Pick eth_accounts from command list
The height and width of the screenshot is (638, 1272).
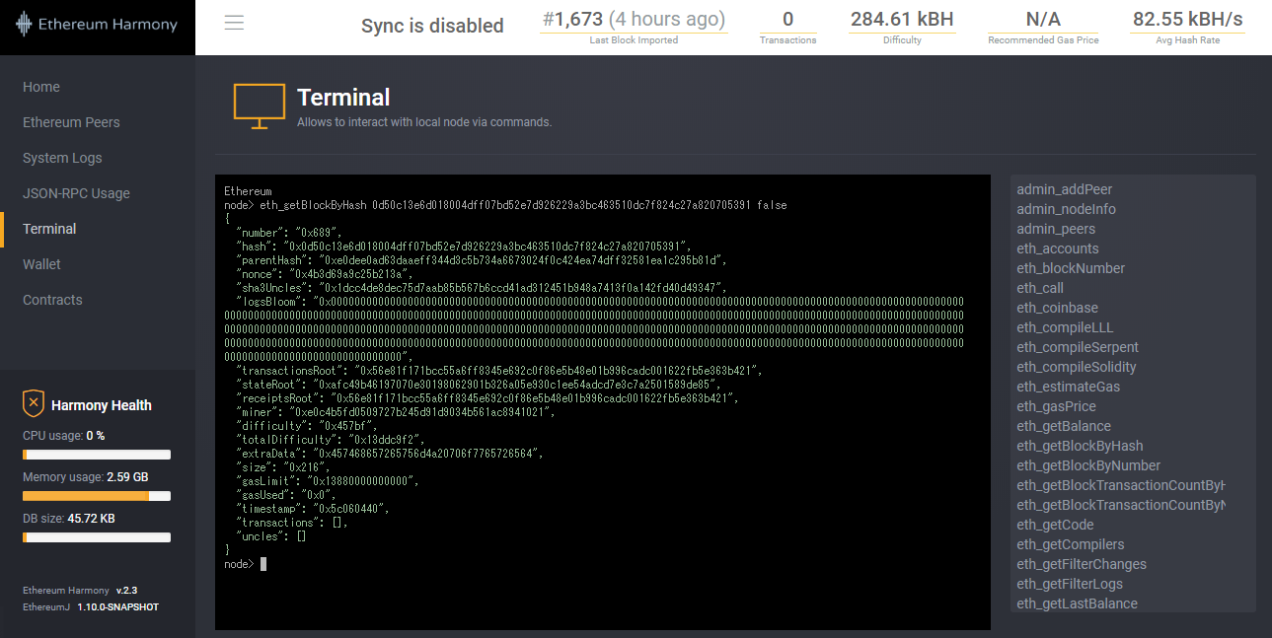pyautogui.click(x=1057, y=248)
